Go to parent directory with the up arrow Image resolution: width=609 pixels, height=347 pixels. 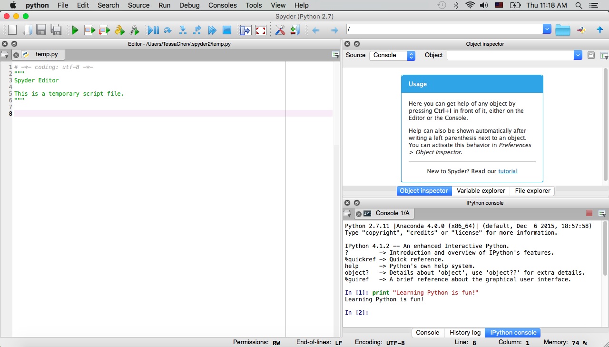click(x=599, y=30)
